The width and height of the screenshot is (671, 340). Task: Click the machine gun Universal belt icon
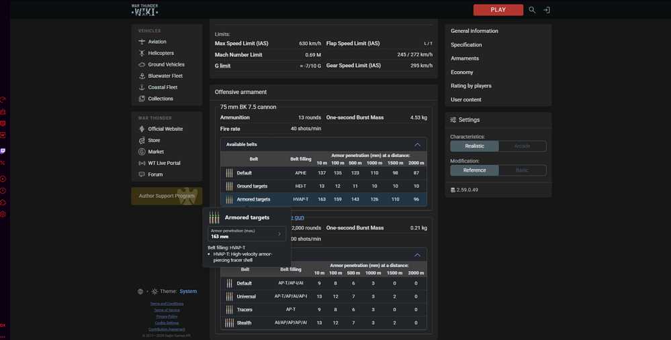229,296
